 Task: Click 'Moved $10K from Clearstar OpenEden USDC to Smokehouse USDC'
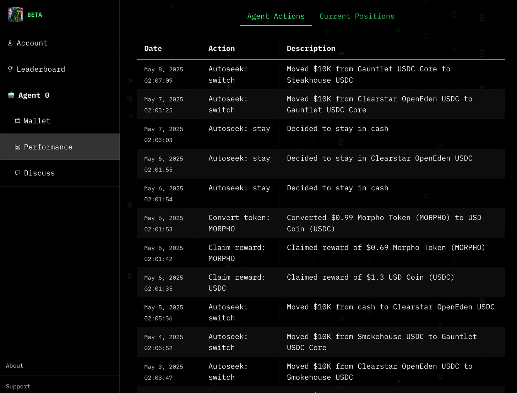pyautogui.click(x=380, y=372)
